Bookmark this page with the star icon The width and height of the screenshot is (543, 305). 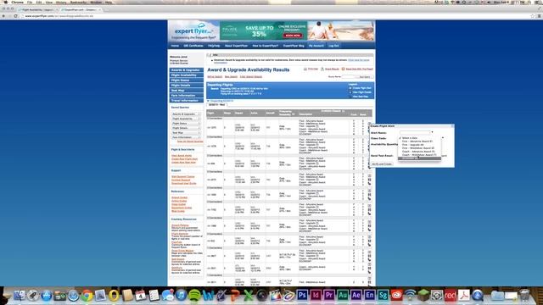pos(533,16)
